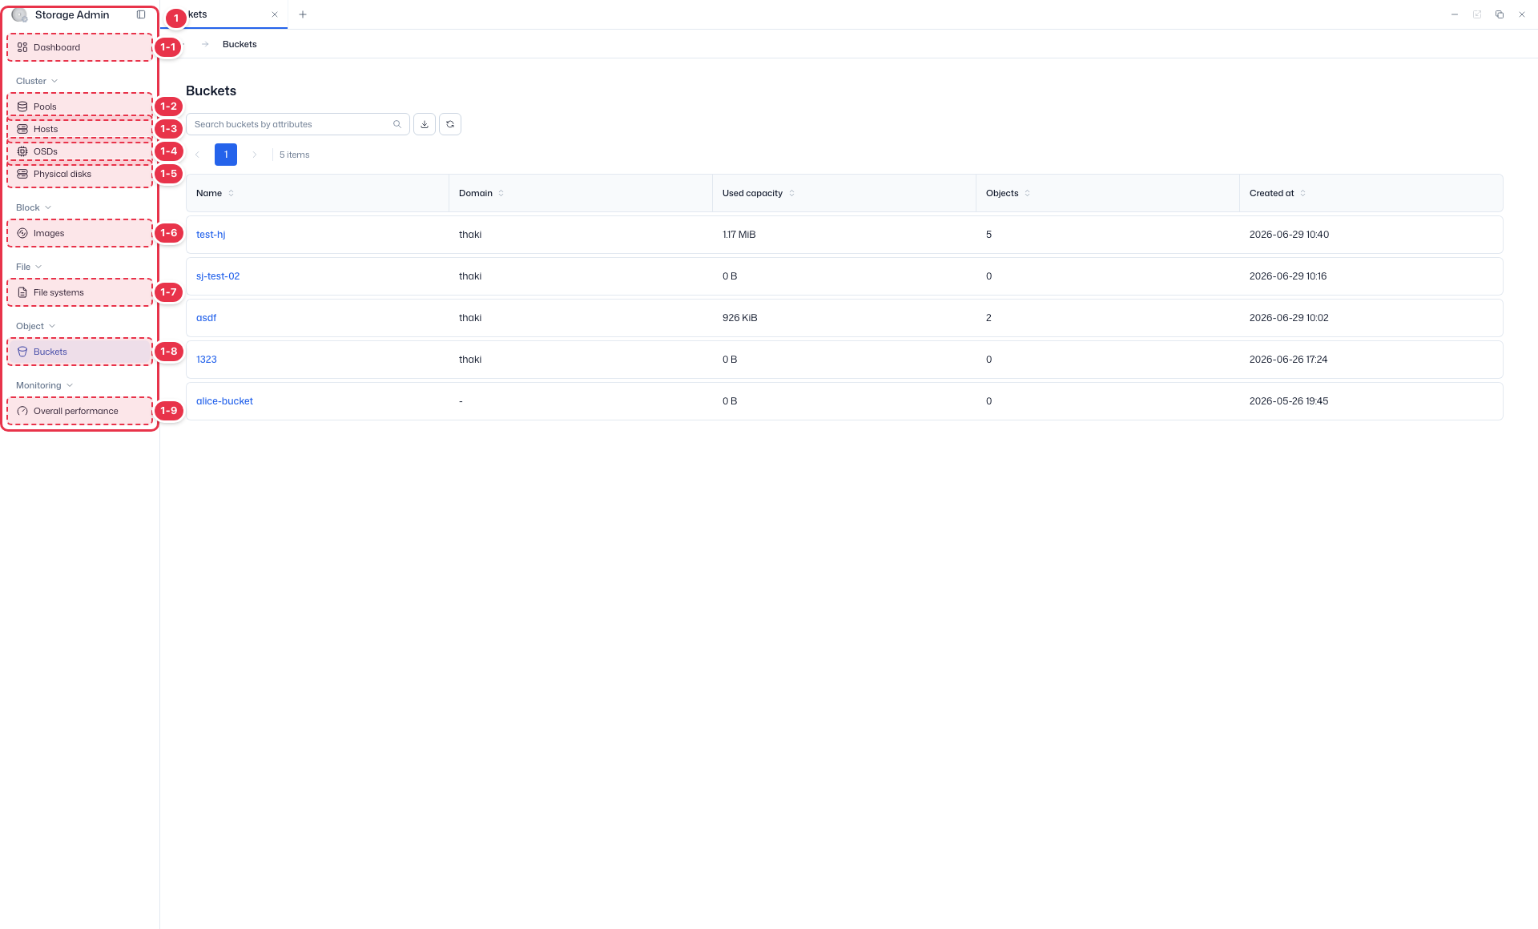Open the Dashboard page
This screenshot has width=1538, height=929.
pyautogui.click(x=79, y=47)
